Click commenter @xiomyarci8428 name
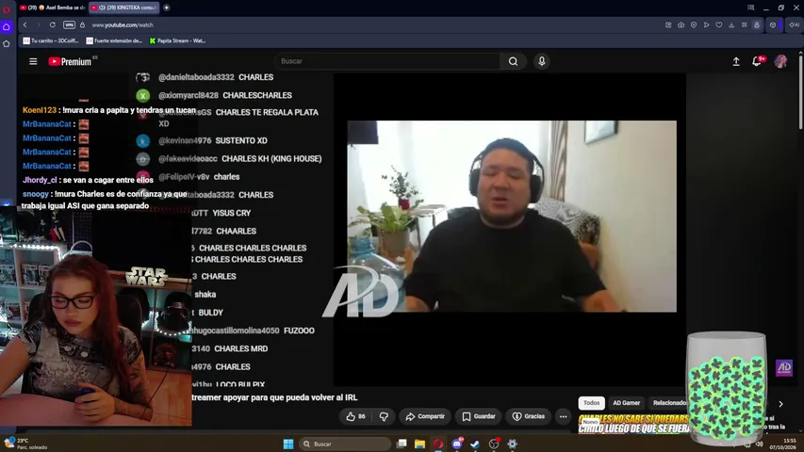804x452 pixels. point(189,95)
